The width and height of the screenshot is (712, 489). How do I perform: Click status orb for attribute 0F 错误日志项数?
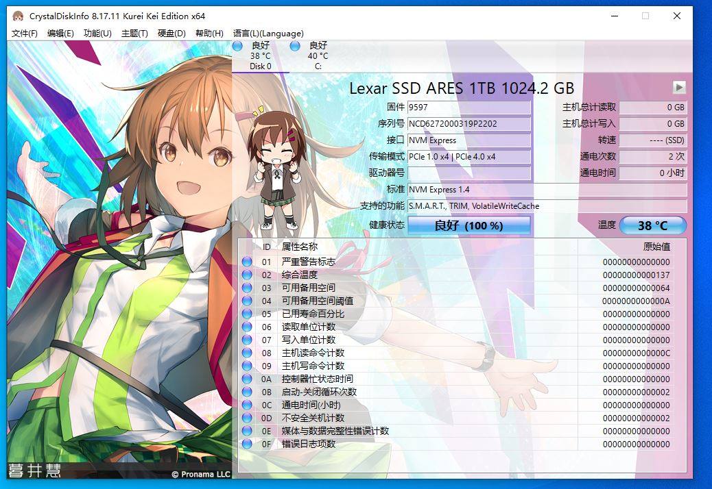[247, 444]
